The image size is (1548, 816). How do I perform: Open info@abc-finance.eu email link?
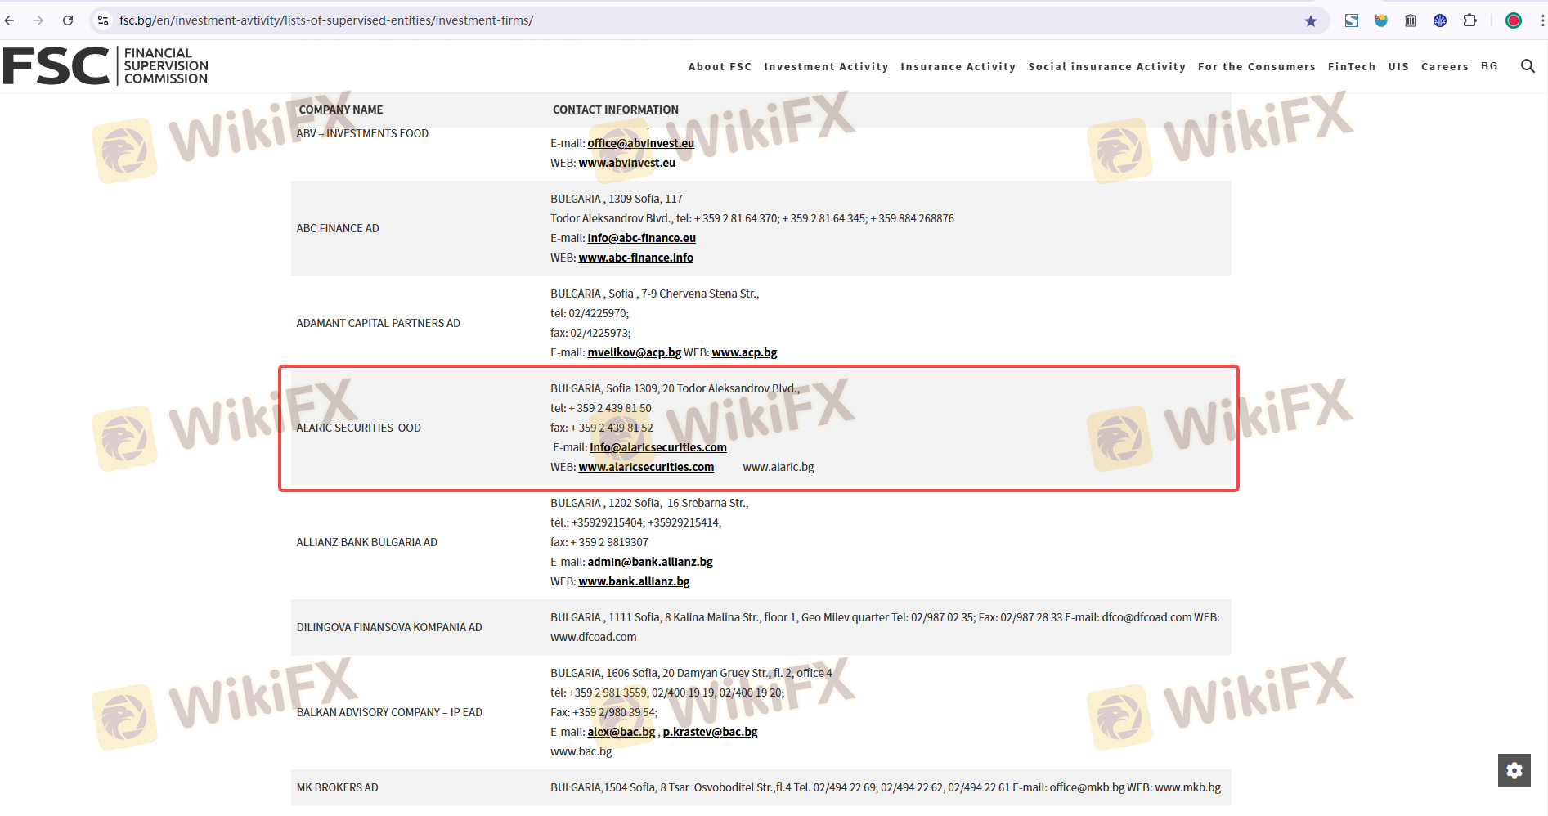pos(641,238)
